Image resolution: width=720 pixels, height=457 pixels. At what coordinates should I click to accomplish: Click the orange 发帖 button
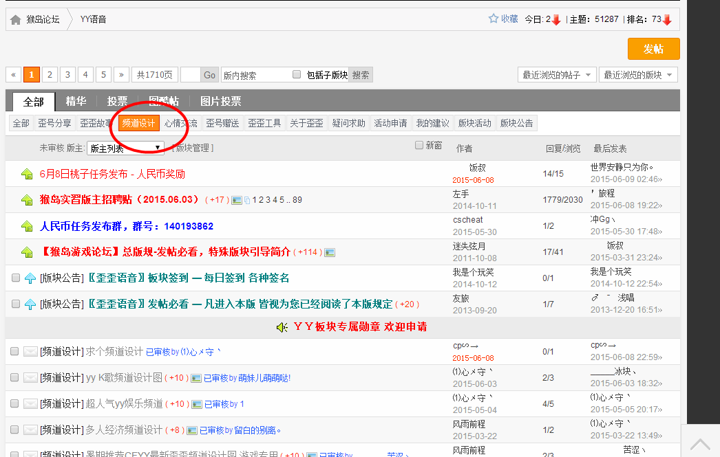[x=653, y=49]
